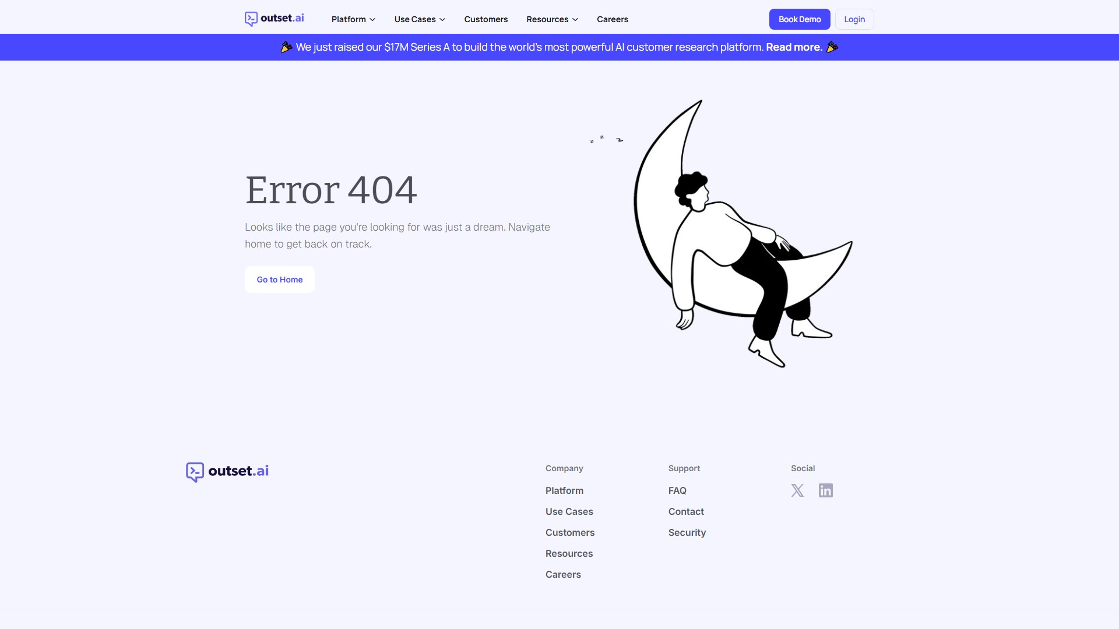
Task: Open Customers in the top navigation
Action: click(x=485, y=19)
